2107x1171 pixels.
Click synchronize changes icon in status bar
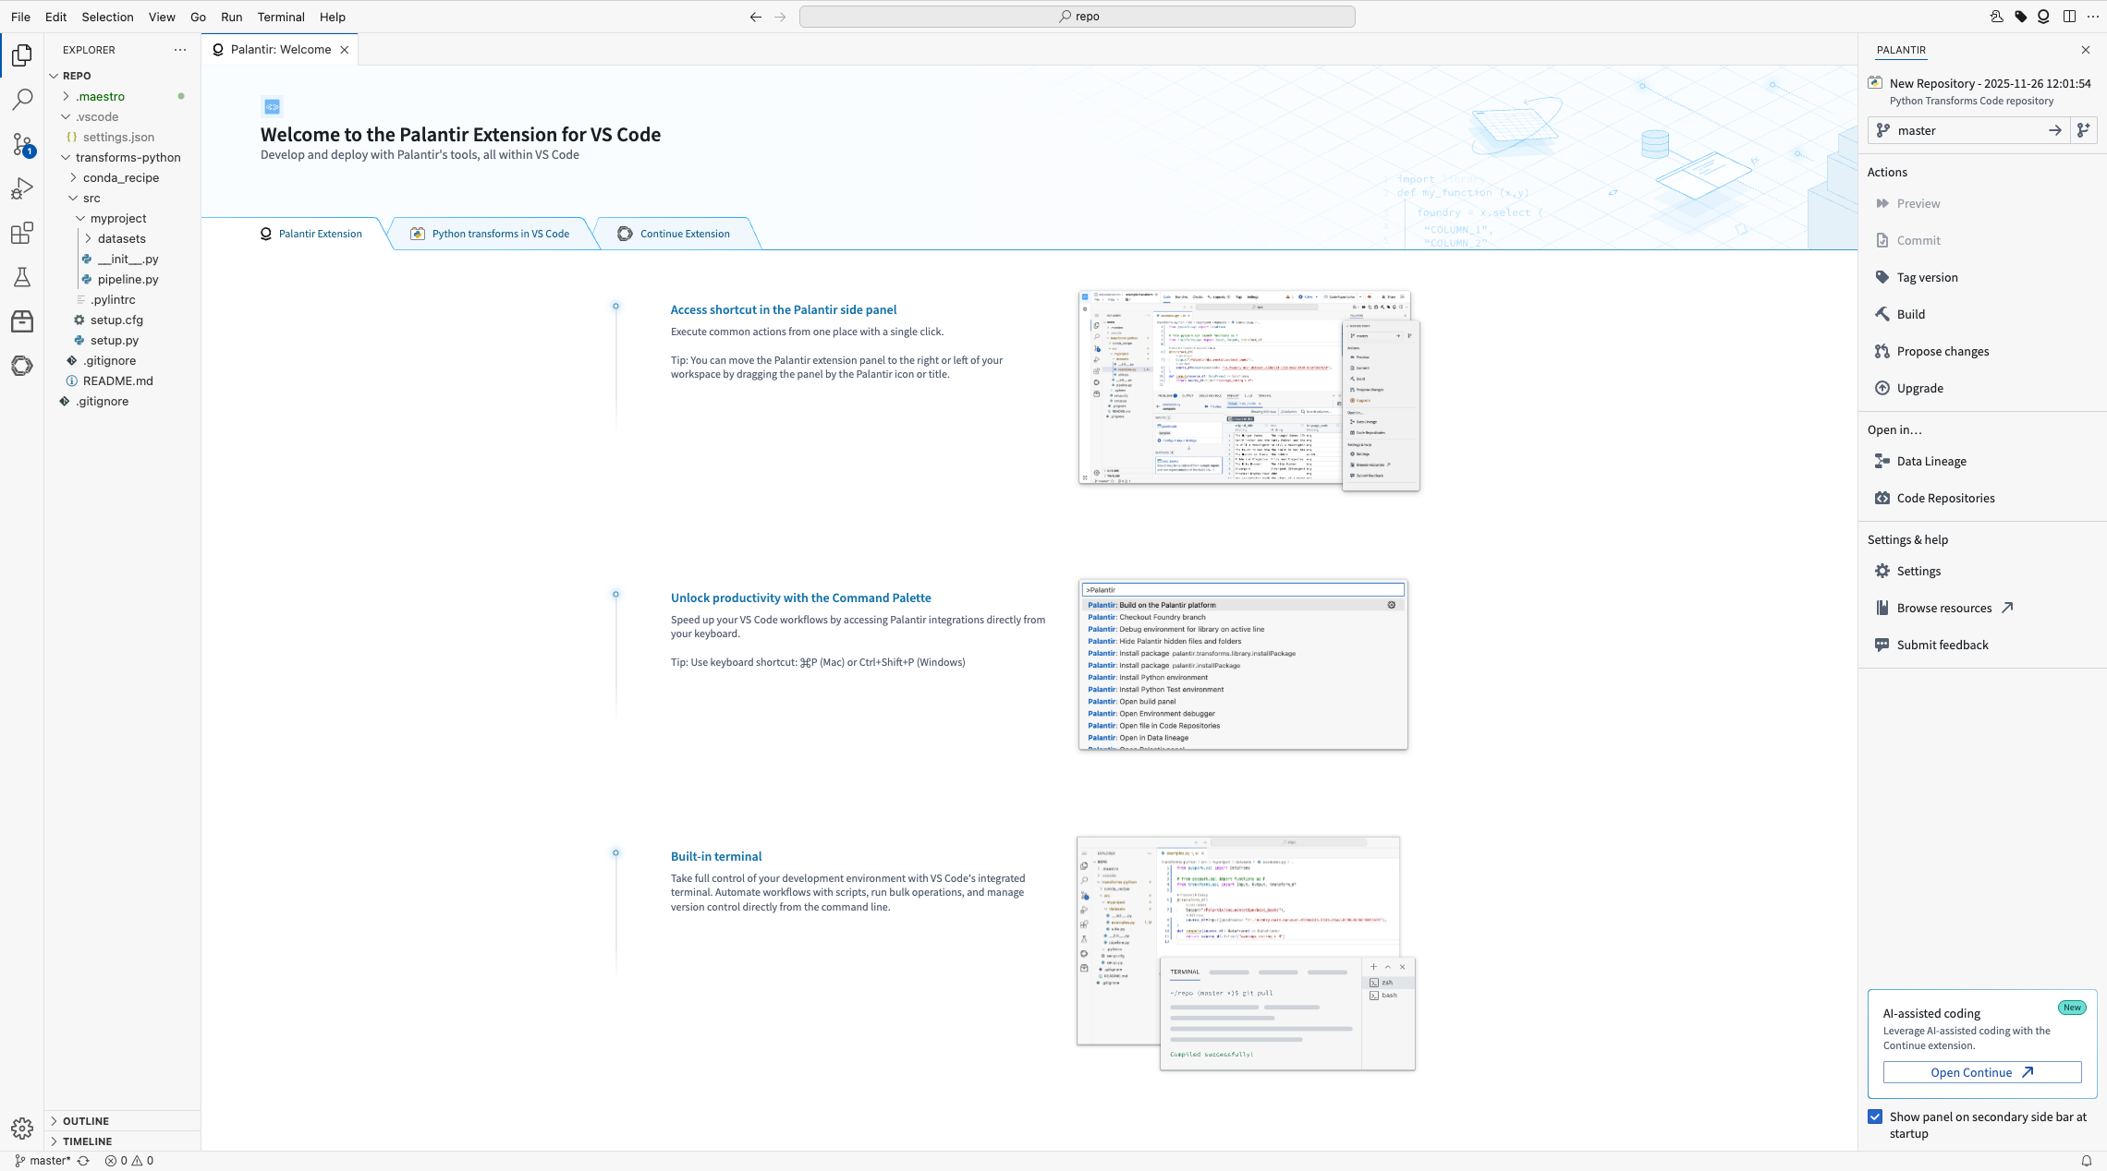click(83, 1161)
